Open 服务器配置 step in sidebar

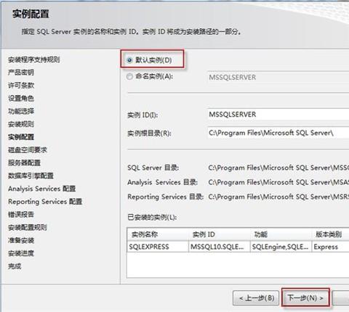pos(24,163)
